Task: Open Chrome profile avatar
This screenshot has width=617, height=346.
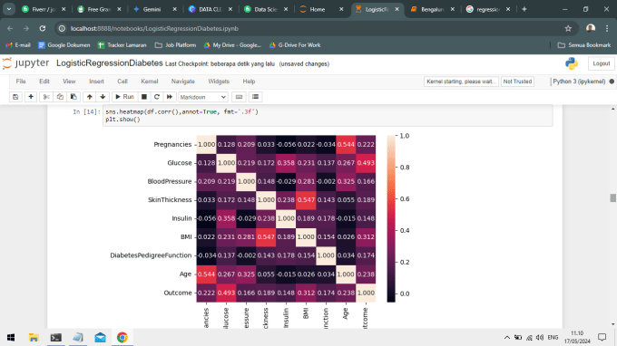Action: pos(591,28)
